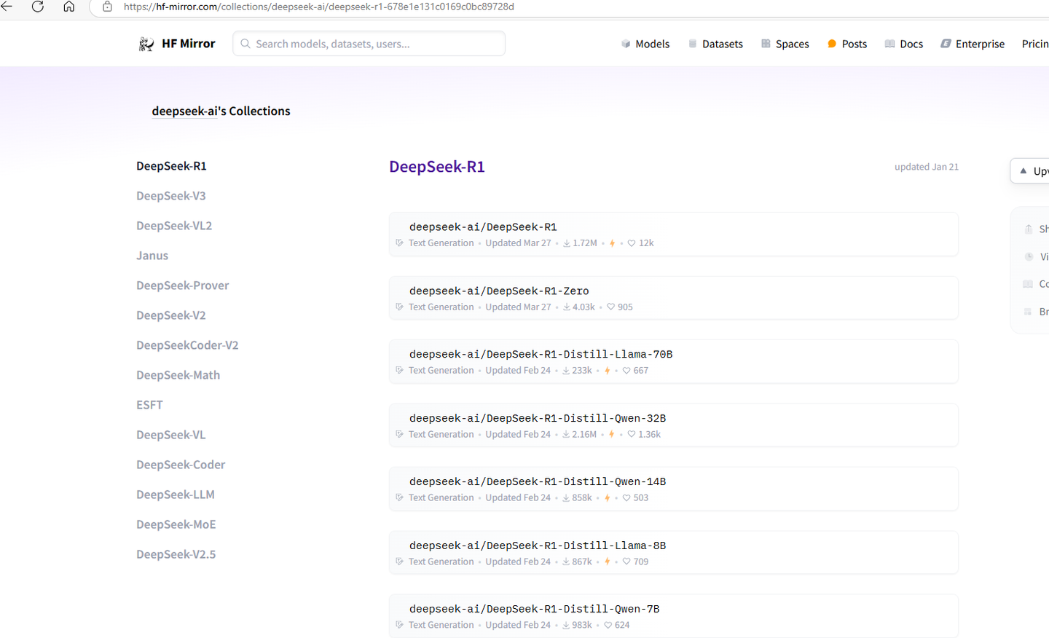The image size is (1049, 638).
Task: Click the browser refresh button
Action: [37, 7]
